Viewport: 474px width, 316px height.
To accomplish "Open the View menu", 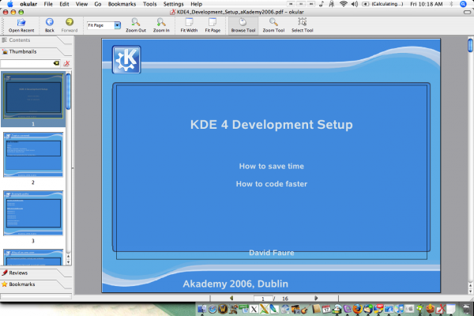I will tap(81, 4).
